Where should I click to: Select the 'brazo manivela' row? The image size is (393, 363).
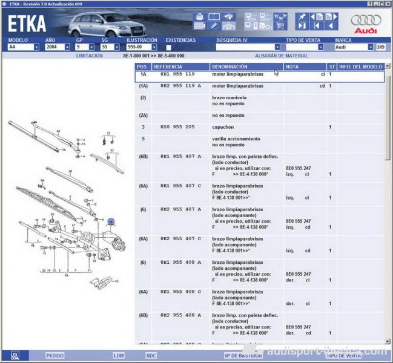tap(260, 103)
